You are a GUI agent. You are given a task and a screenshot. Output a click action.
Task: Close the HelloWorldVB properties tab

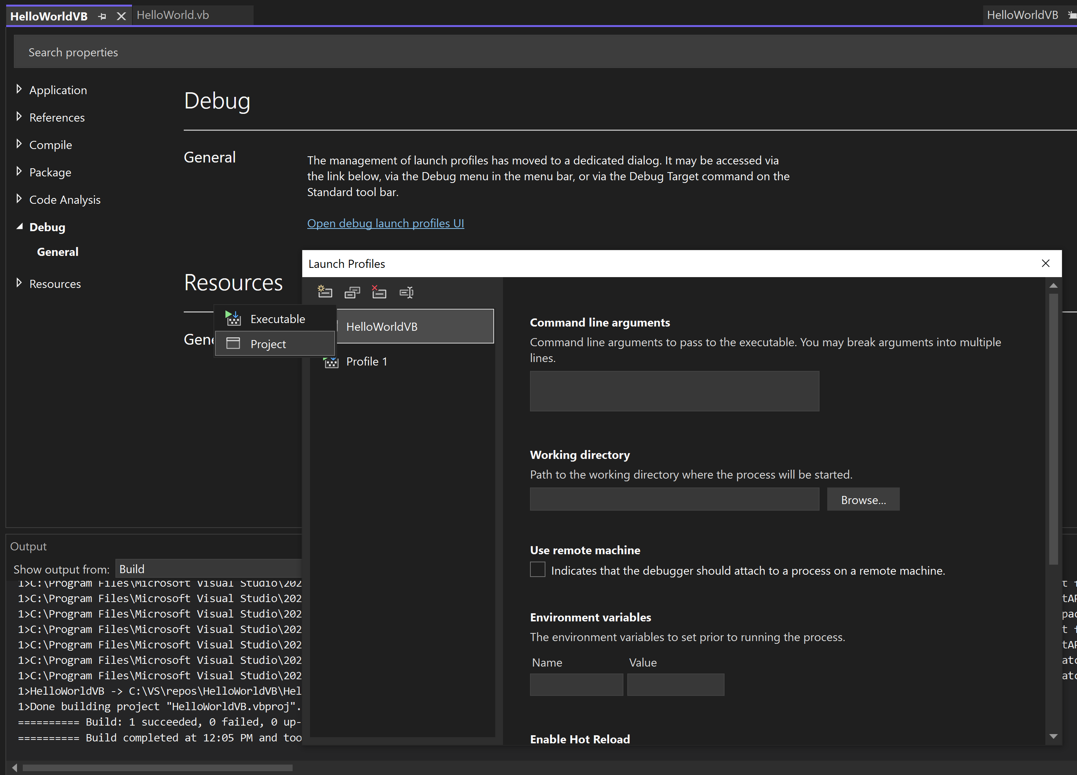121,16
